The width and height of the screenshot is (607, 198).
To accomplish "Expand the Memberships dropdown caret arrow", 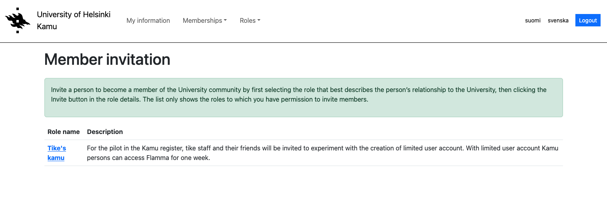I will (x=225, y=20).
